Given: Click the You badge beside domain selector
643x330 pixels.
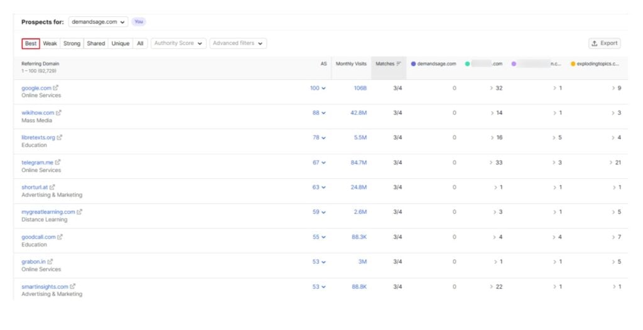Looking at the screenshot, I should pyautogui.click(x=139, y=22).
